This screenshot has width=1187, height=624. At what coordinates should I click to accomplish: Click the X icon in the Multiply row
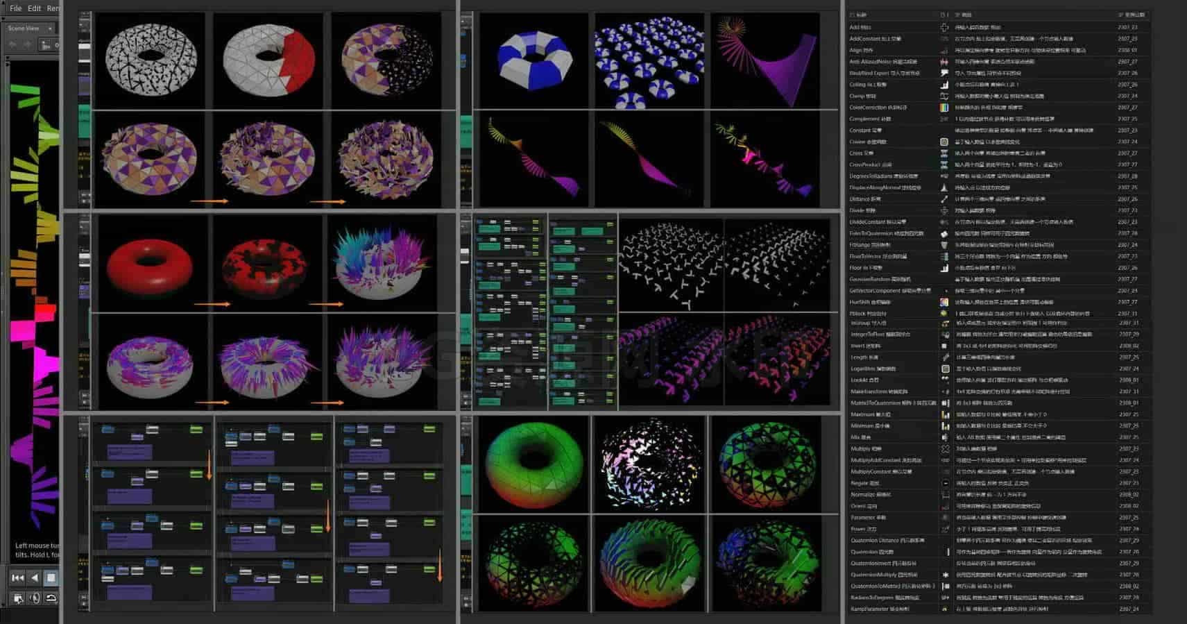(x=945, y=449)
